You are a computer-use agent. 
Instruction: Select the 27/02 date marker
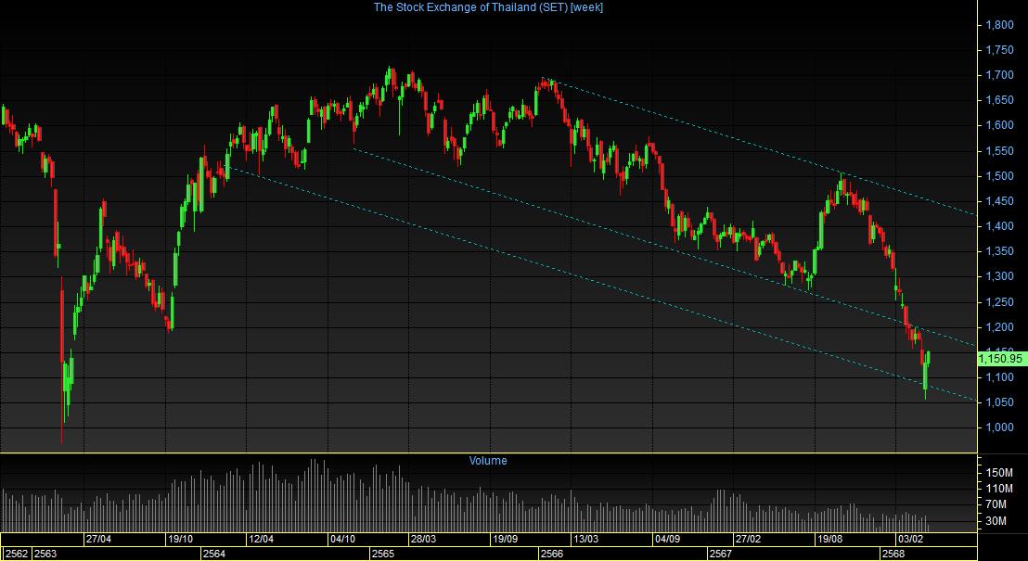748,540
